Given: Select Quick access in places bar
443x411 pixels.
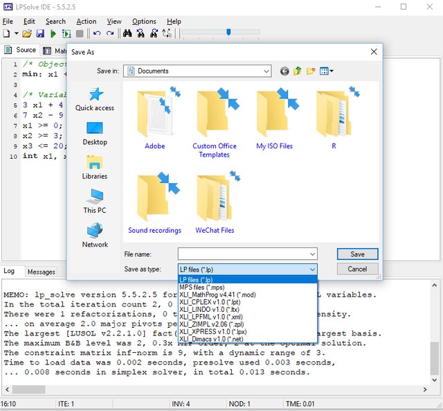Looking at the screenshot, I should [x=95, y=99].
